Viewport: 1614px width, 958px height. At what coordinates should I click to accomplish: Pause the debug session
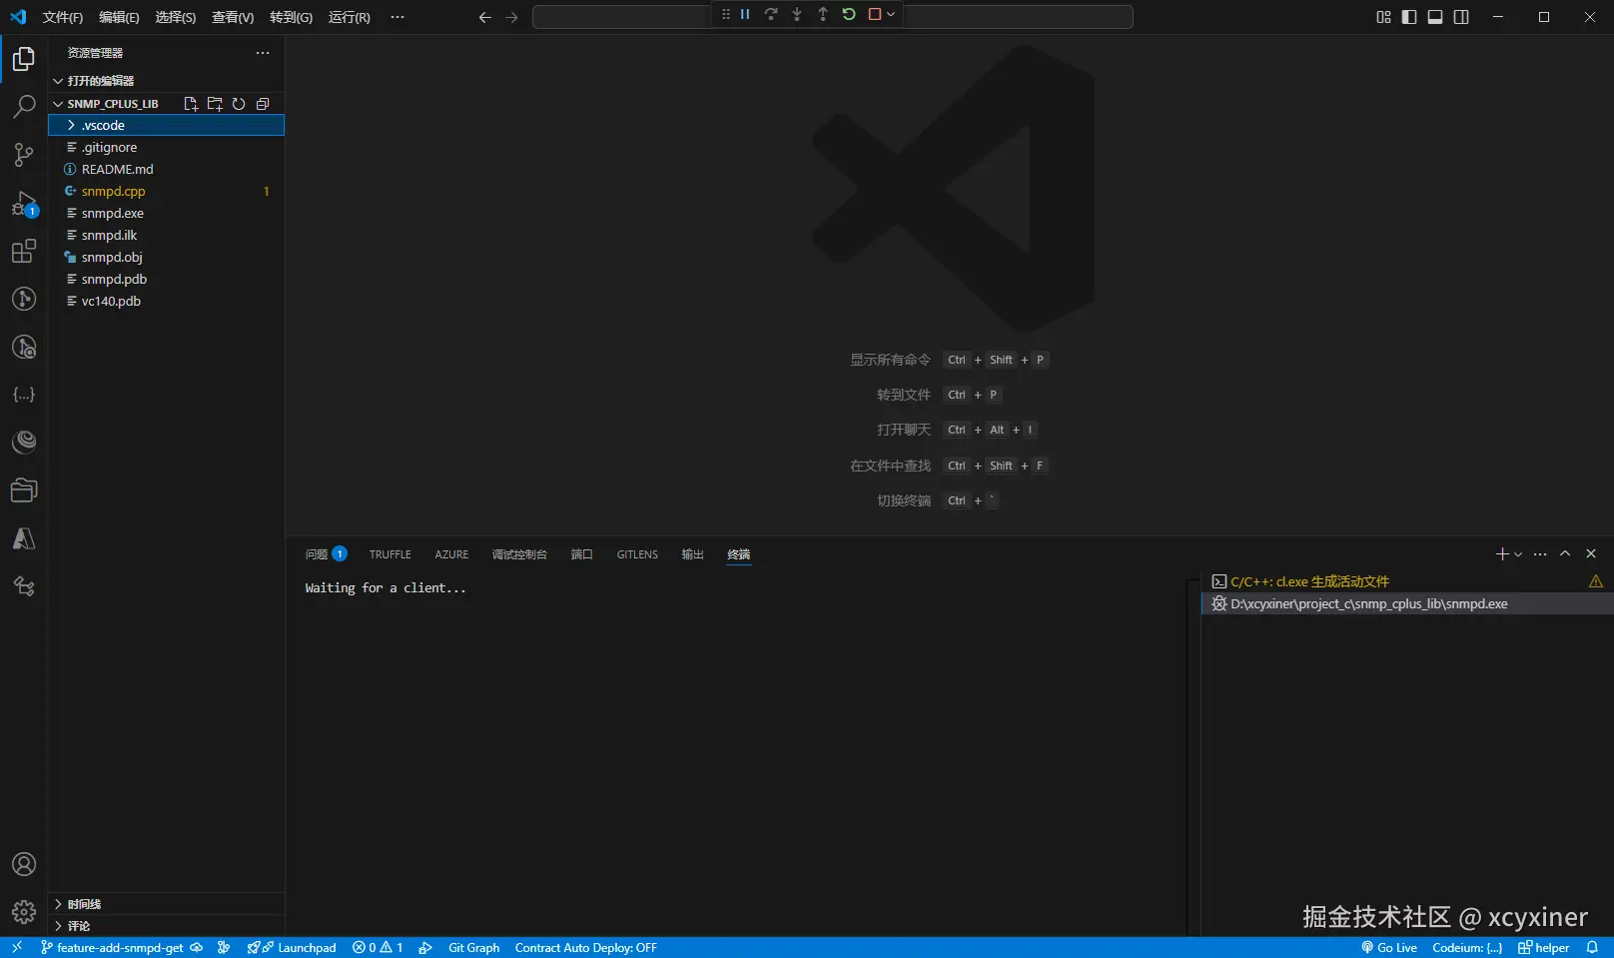click(745, 14)
